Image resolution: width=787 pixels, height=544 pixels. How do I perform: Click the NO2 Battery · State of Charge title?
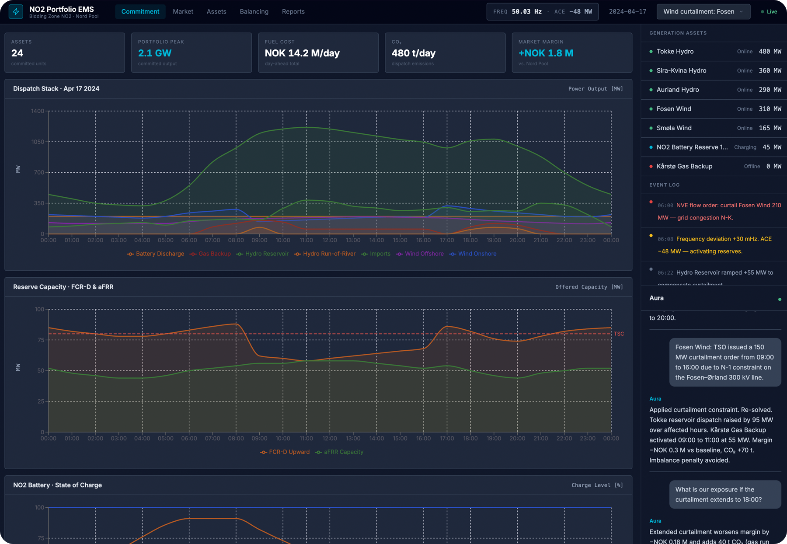[57, 485]
